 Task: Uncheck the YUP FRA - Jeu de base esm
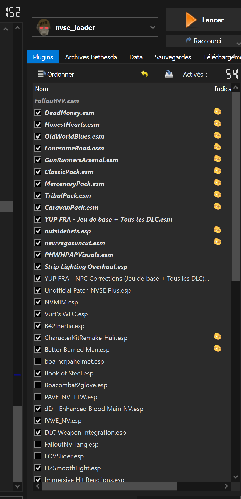pyautogui.click(x=38, y=219)
